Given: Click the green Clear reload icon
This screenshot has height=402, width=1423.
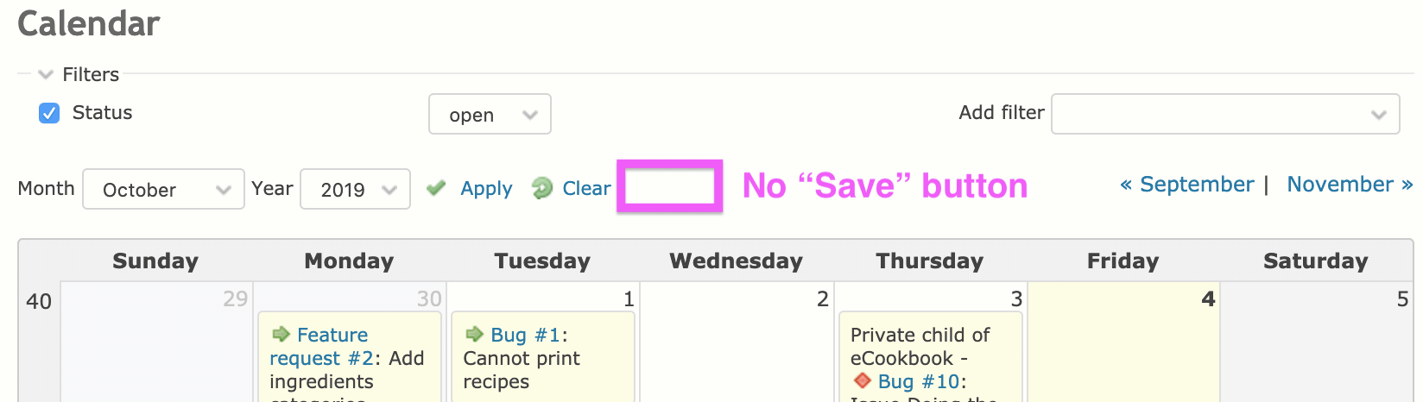Looking at the screenshot, I should tap(542, 187).
